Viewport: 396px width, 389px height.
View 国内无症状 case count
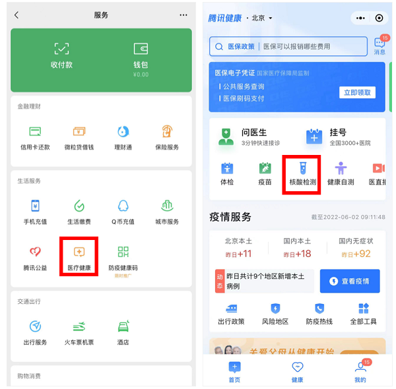(356, 248)
